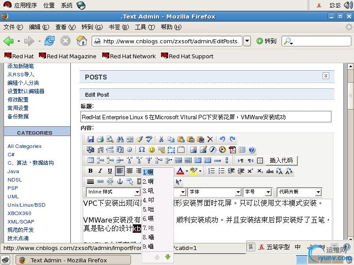Click the 转到 Go button
354x265 pixels.
click(x=266, y=41)
